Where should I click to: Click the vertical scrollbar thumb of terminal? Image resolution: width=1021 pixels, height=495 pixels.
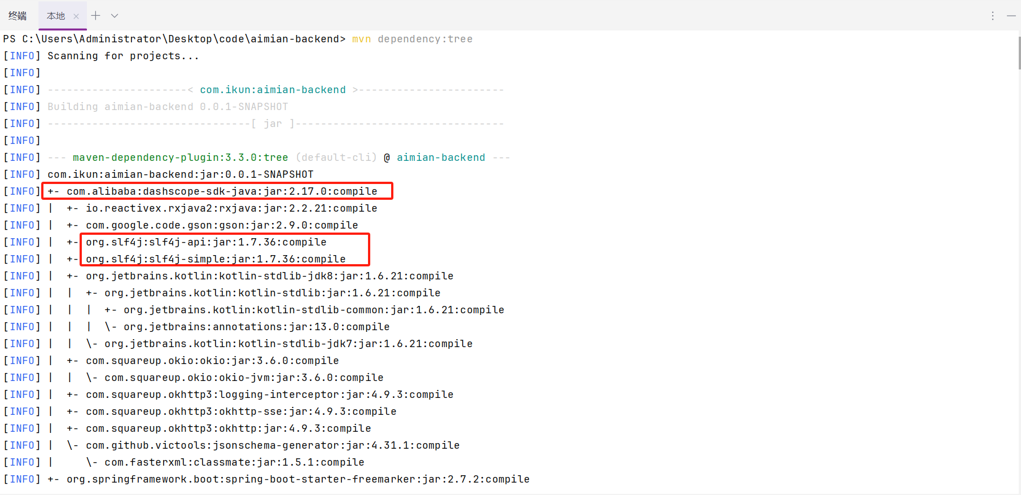tap(1019, 52)
